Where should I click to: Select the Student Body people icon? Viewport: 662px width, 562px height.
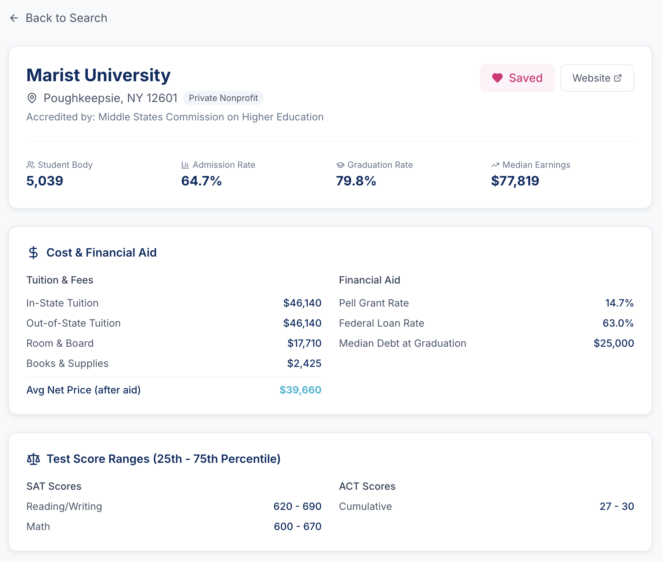point(30,165)
